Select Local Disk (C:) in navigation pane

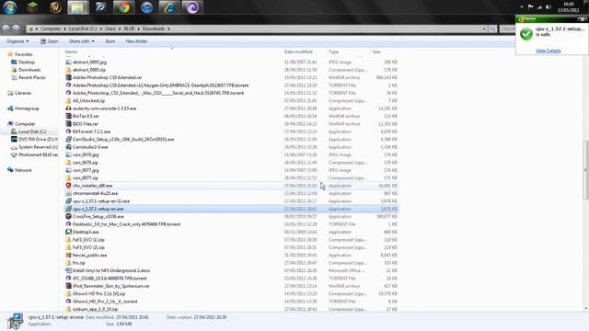coord(32,131)
